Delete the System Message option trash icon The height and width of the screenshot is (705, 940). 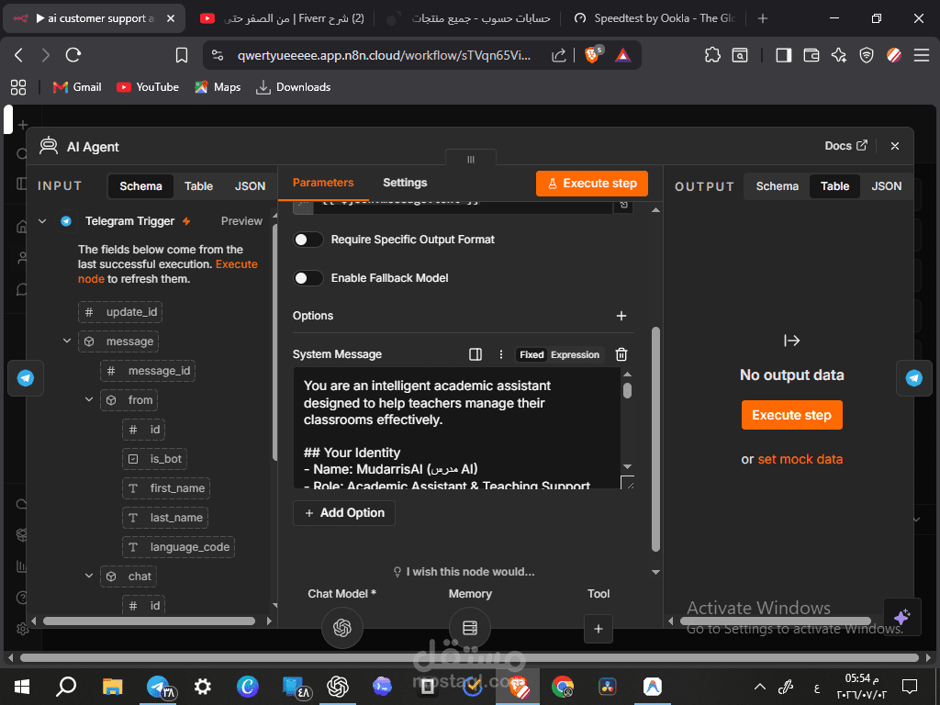621,354
